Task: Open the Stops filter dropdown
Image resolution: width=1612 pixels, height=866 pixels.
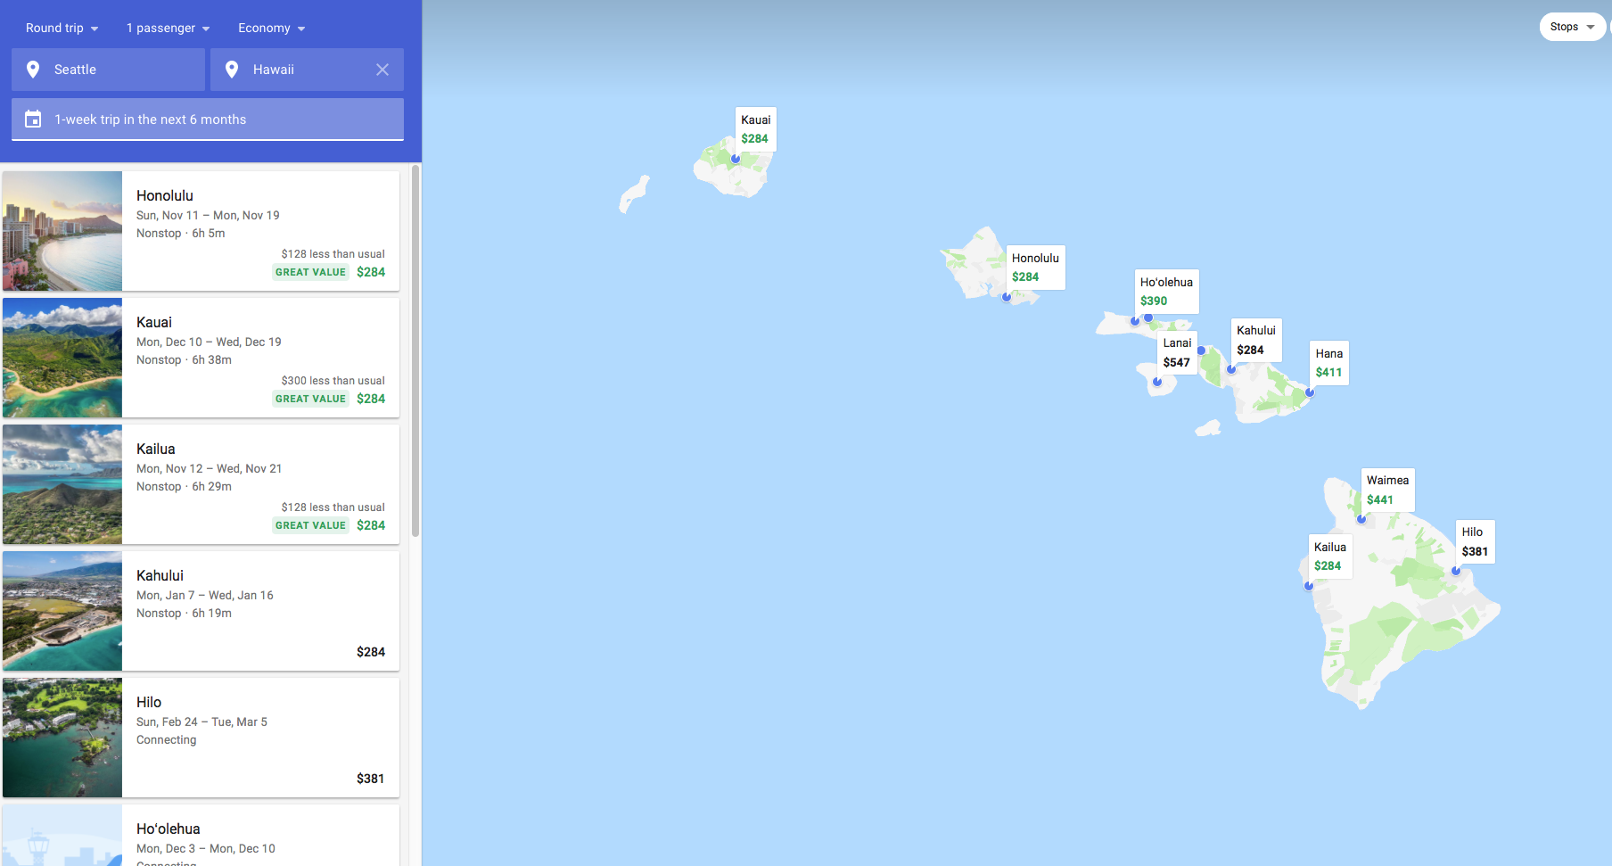Action: pyautogui.click(x=1572, y=27)
